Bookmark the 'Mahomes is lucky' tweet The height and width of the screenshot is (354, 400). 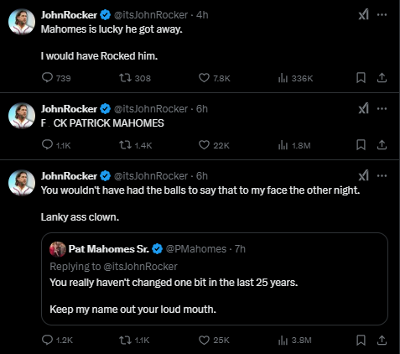point(361,78)
